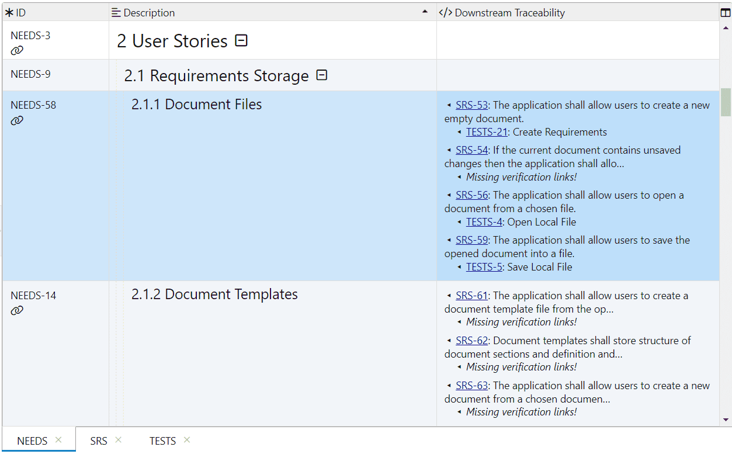The height and width of the screenshot is (454, 732).
Task: Open the SRS-53 requirement link
Action: point(471,105)
